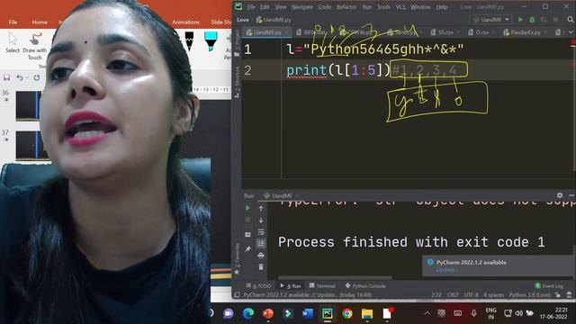Click into code line 2 print statement
Viewport: 576px width, 324px height.
338,70
